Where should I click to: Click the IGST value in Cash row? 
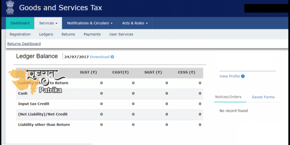(x=101, y=94)
